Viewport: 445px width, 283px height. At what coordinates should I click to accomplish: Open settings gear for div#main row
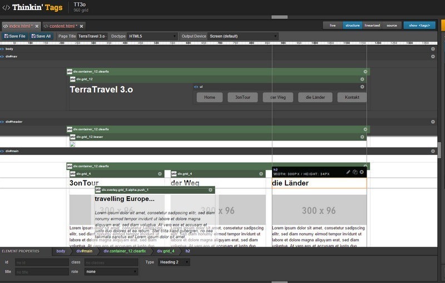(x=433, y=151)
